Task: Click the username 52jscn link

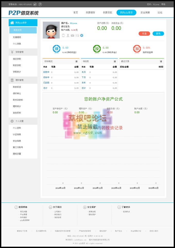Action: (73, 23)
